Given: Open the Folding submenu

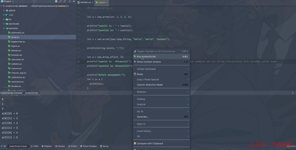Looking at the screenshot, I should 161,99.
